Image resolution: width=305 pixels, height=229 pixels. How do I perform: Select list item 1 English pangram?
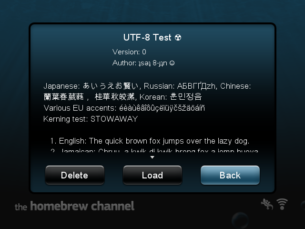(150, 141)
